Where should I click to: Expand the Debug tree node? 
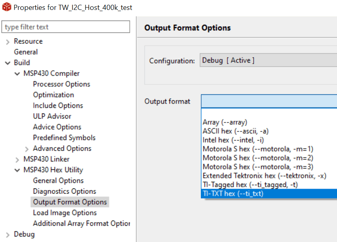(x=8, y=234)
